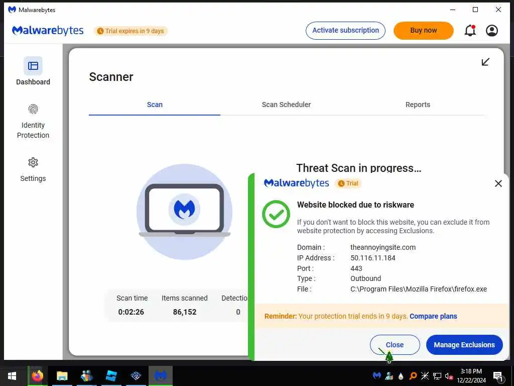Click the muted volume tray icon
The width and height of the screenshot is (514, 386).
[x=449, y=376]
